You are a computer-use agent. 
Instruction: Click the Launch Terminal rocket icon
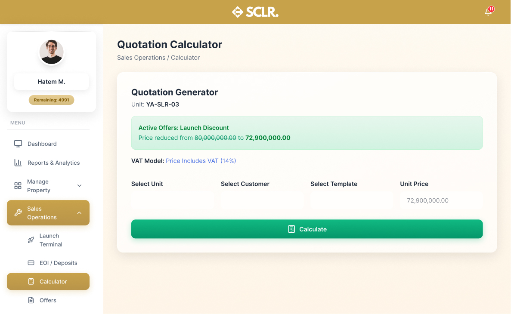point(31,240)
